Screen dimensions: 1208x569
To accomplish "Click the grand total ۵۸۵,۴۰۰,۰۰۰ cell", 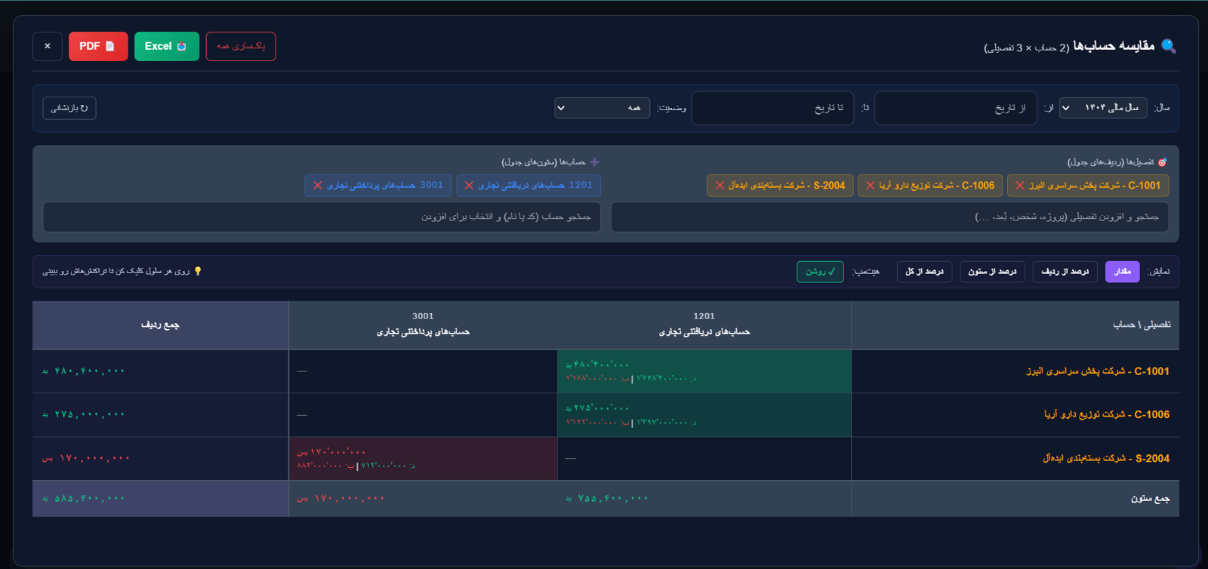I will tap(161, 499).
